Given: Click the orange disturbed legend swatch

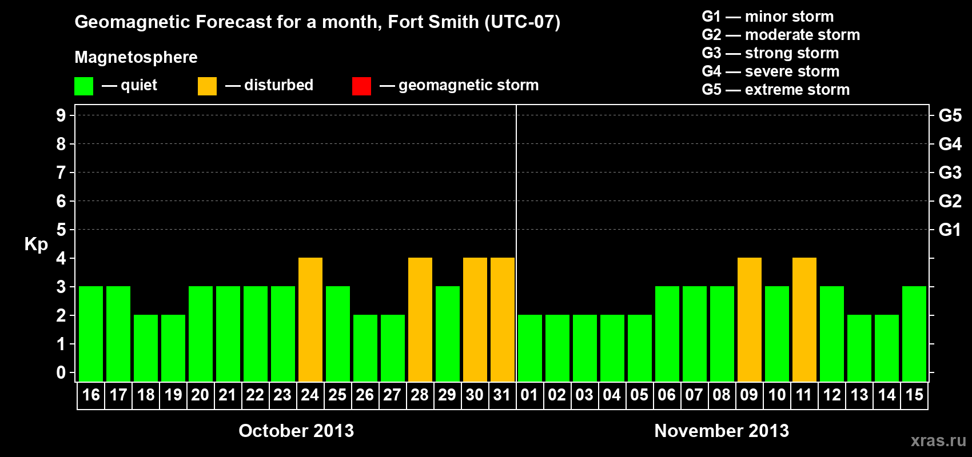Looking at the screenshot, I should [x=207, y=86].
